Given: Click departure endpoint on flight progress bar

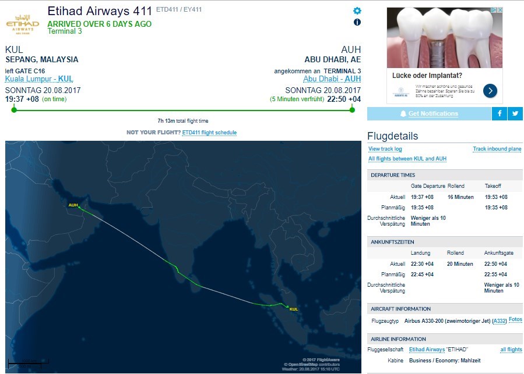Looking at the screenshot, I should tap(14, 110).
